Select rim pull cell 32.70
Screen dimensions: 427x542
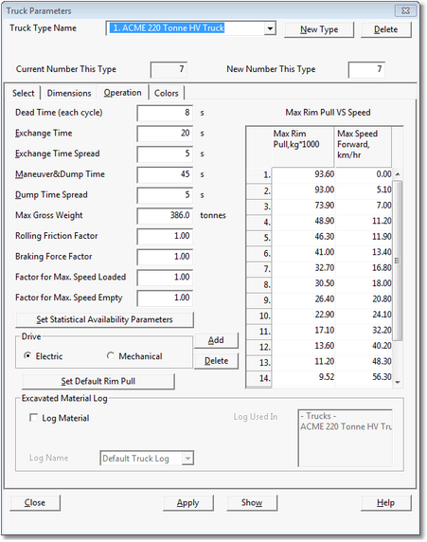(303, 268)
